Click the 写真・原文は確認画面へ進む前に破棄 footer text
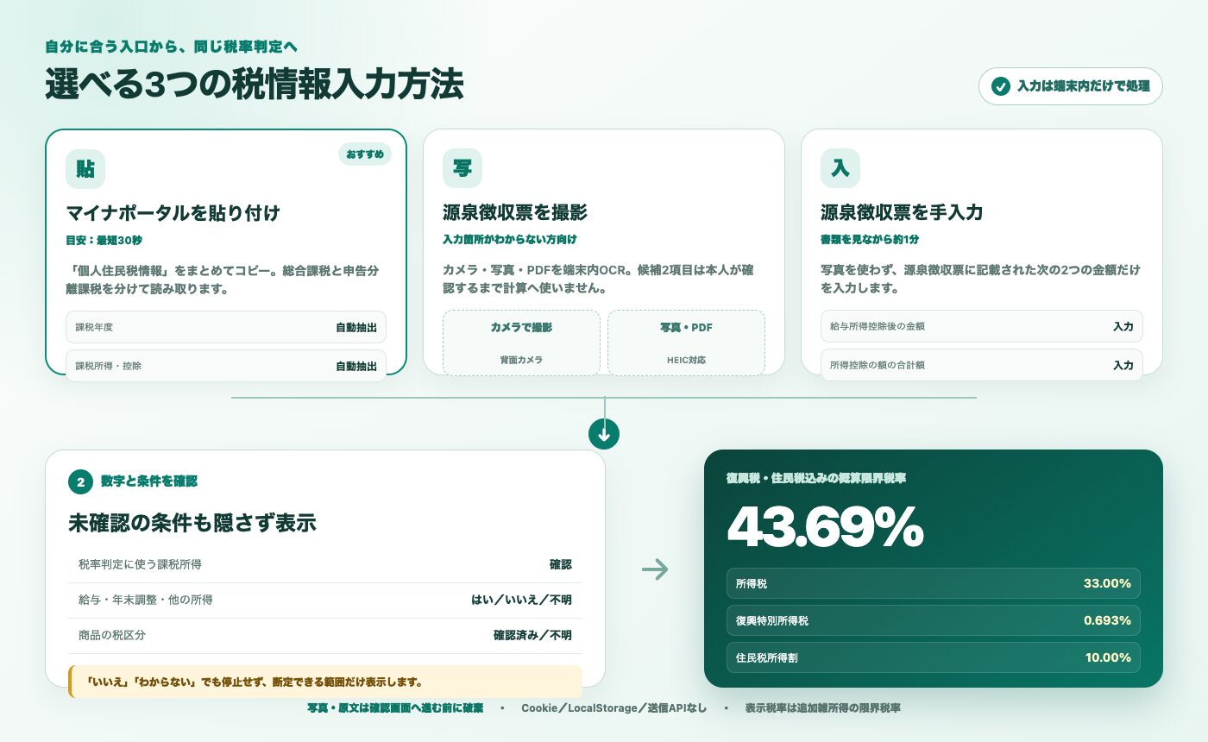The width and height of the screenshot is (1208, 742). coord(396,708)
